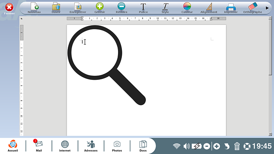
Task: Create a new document with Nouveau
Action: point(34,8)
